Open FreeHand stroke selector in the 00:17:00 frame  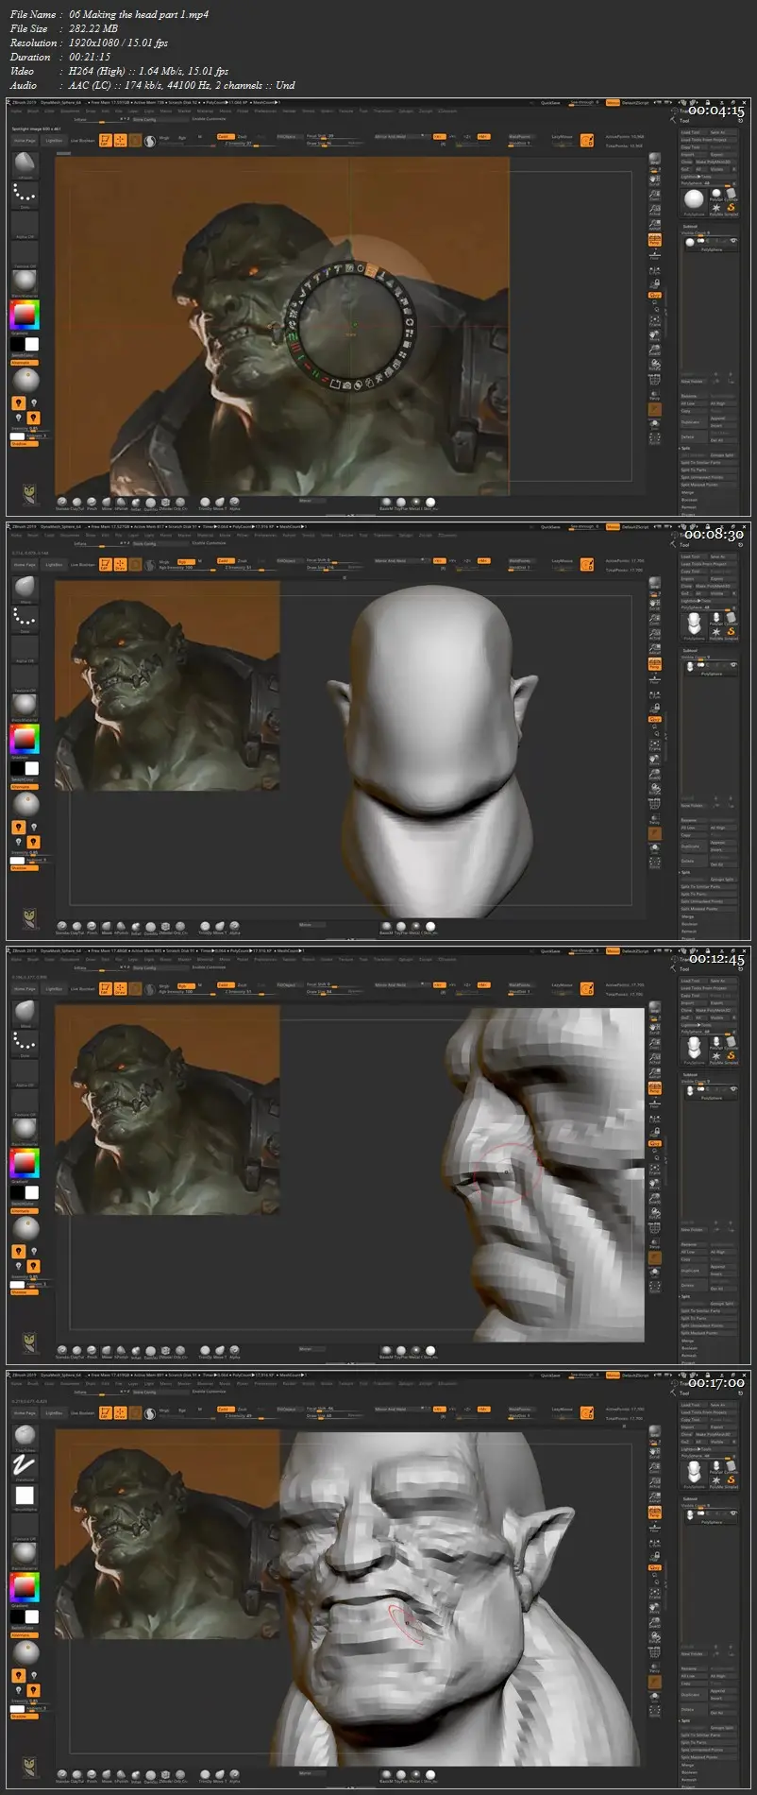(x=25, y=1466)
